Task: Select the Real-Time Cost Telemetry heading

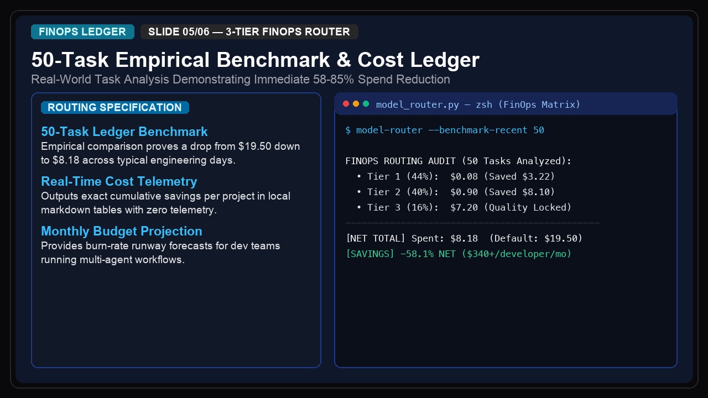Action: [119, 181]
